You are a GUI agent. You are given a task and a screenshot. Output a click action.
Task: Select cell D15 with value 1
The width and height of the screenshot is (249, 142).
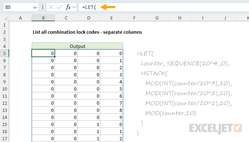[89, 124]
